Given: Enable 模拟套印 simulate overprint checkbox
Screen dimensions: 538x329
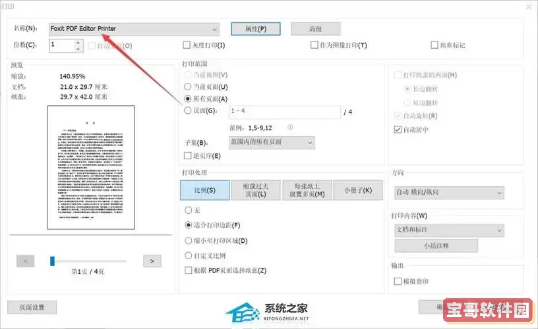Looking at the screenshot, I should tap(398, 282).
